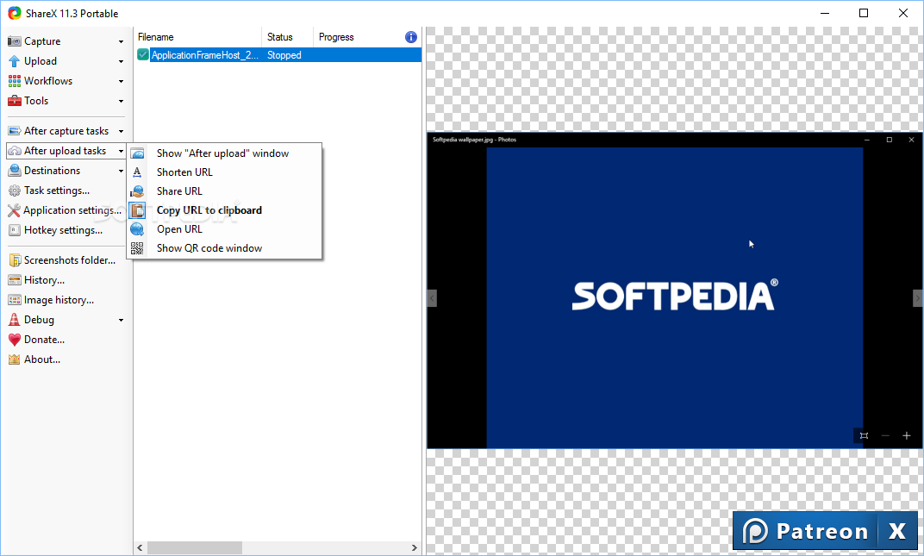Click the Tools toolbox icon

point(14,101)
